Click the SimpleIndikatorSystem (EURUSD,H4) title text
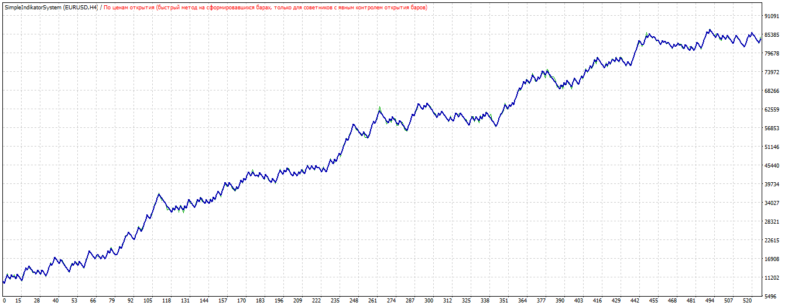788x306 pixels. [51, 8]
